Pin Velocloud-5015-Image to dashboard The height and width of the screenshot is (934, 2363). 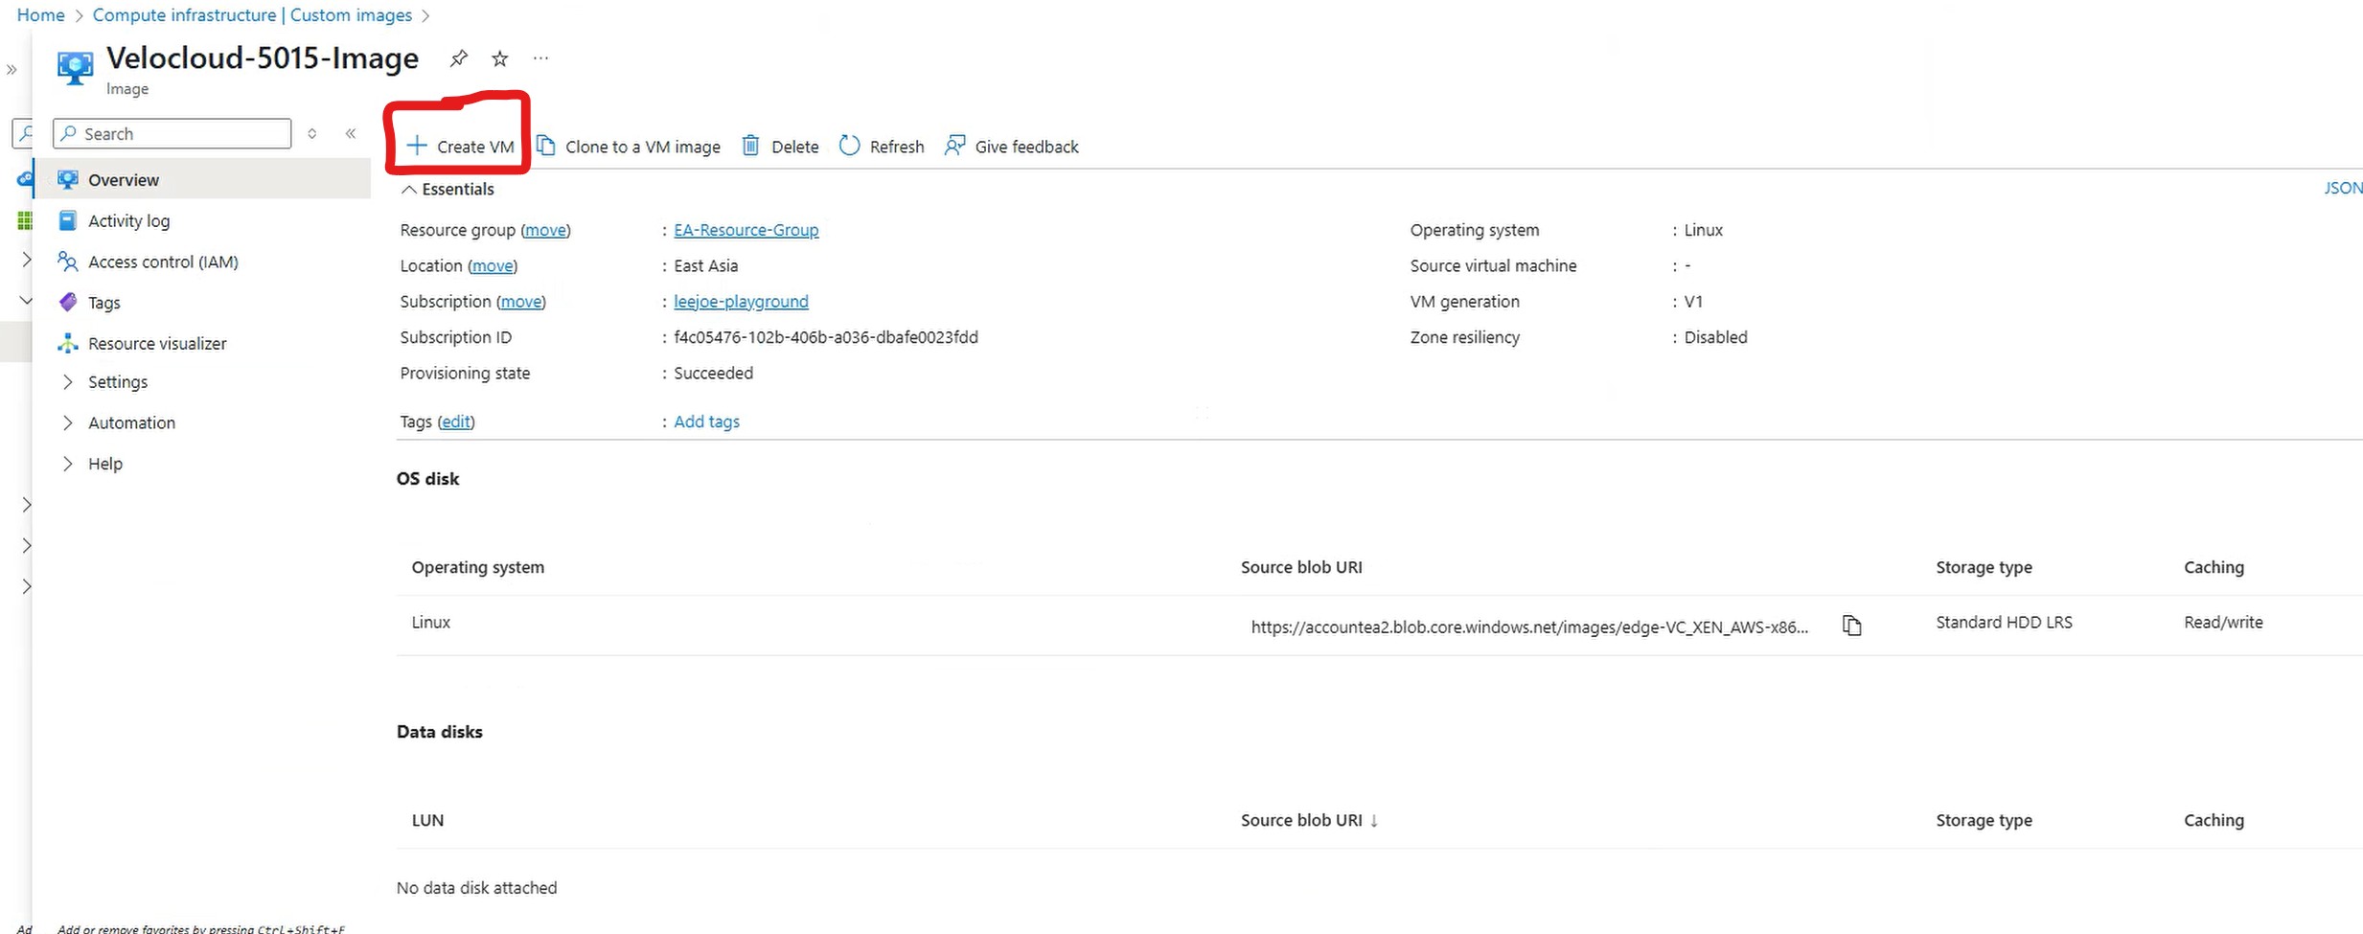coord(459,58)
